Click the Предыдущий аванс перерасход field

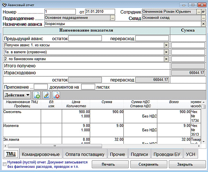152,38
